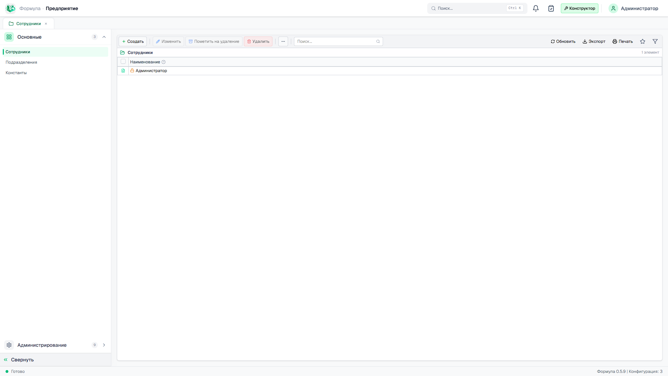668x376 pixels.
Task: Open Конструктор mode button
Action: click(580, 8)
